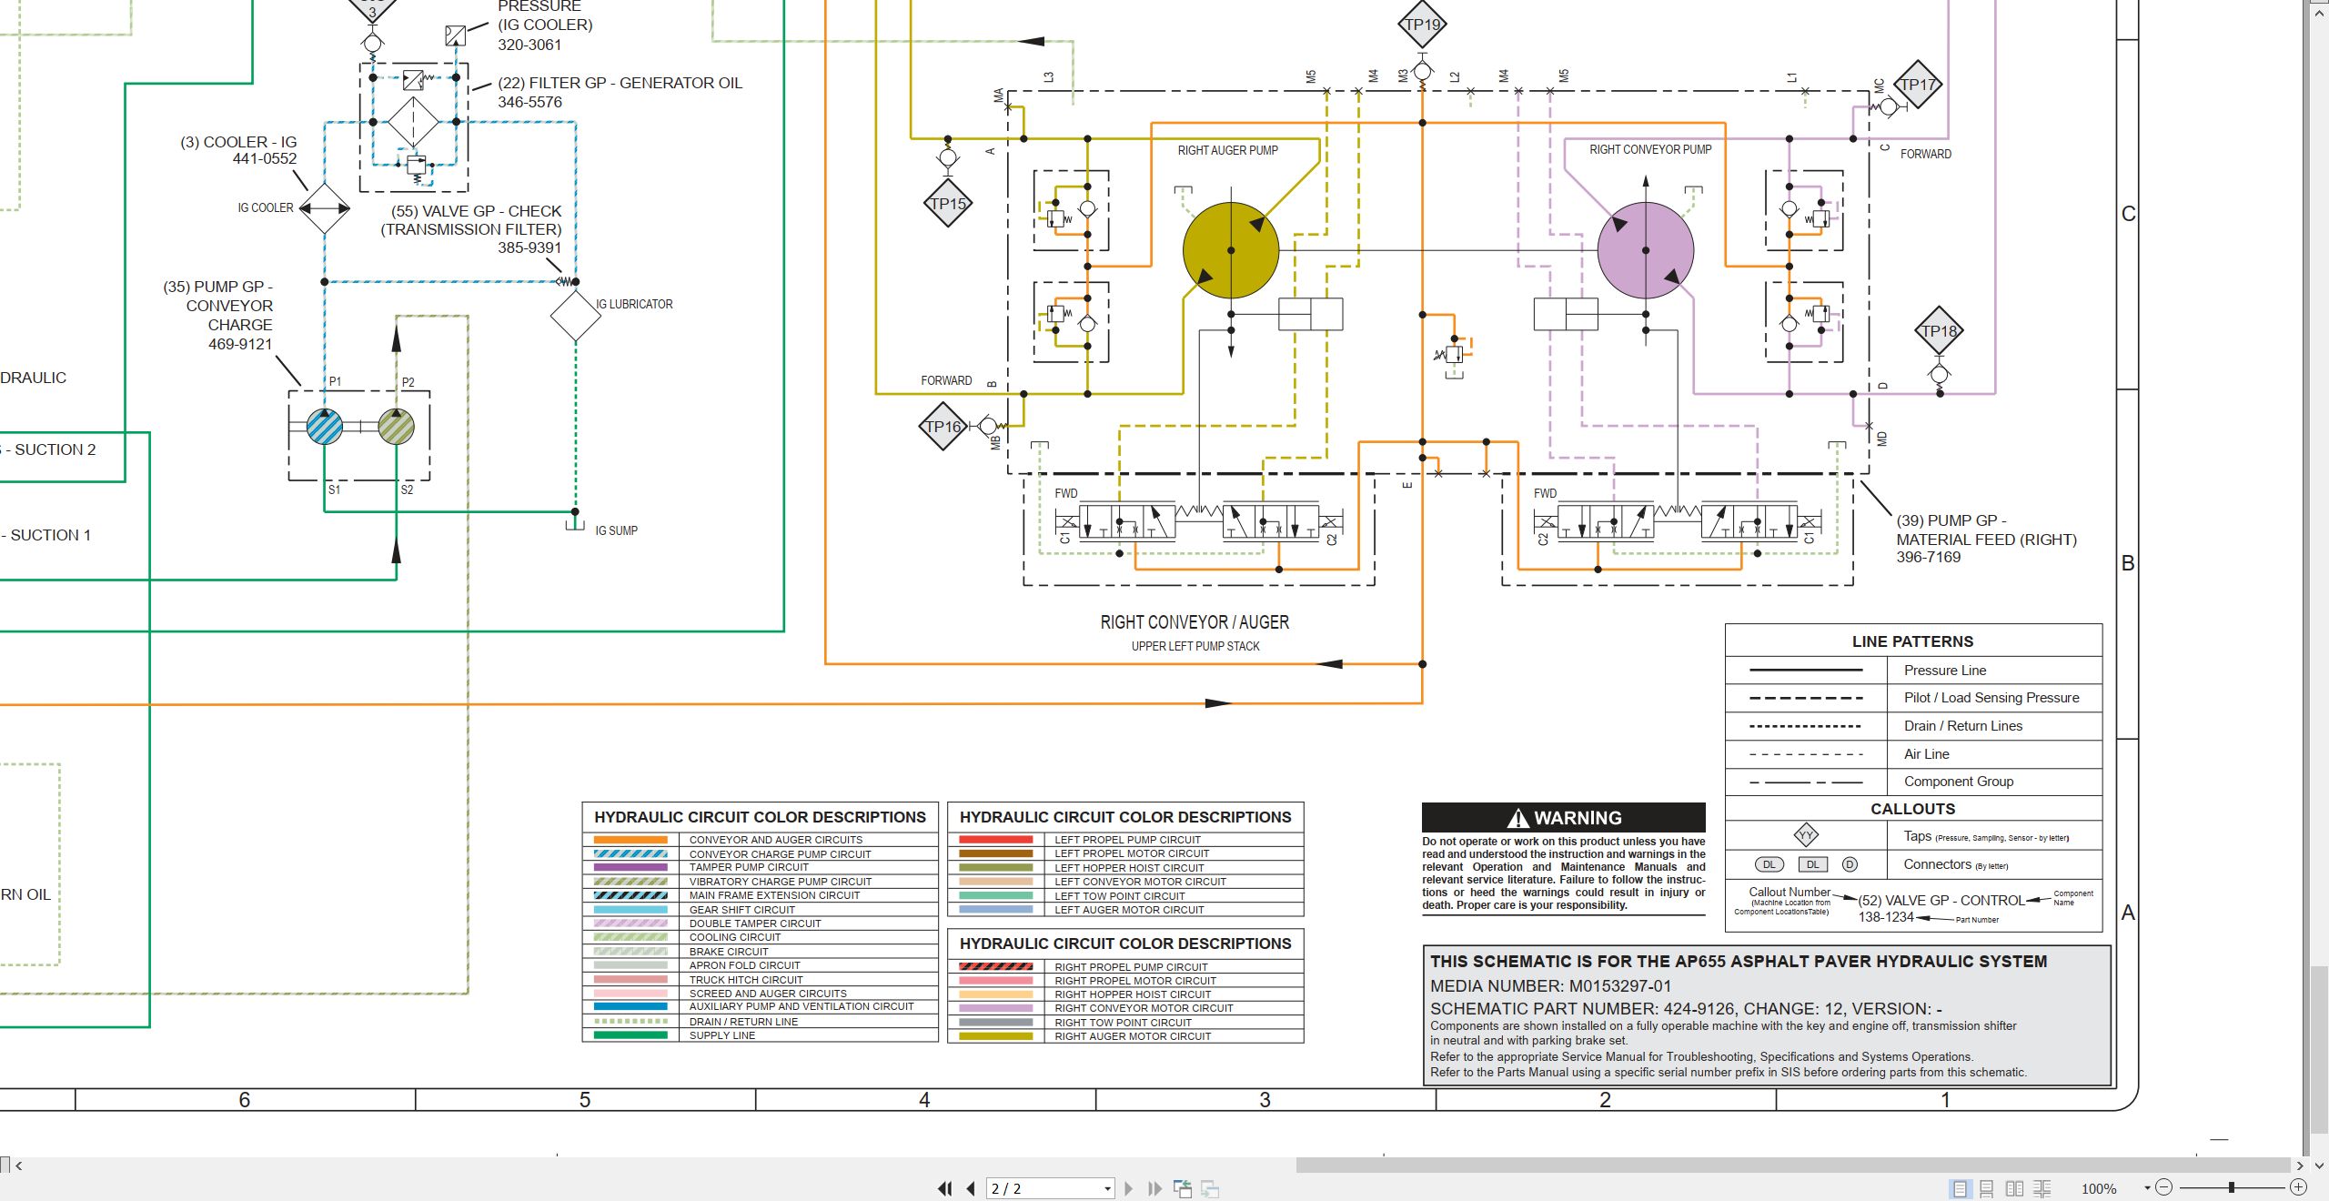This screenshot has height=1201, width=2329.
Task: Click the 'Drain / Return Lines' row
Action: tap(1913, 726)
